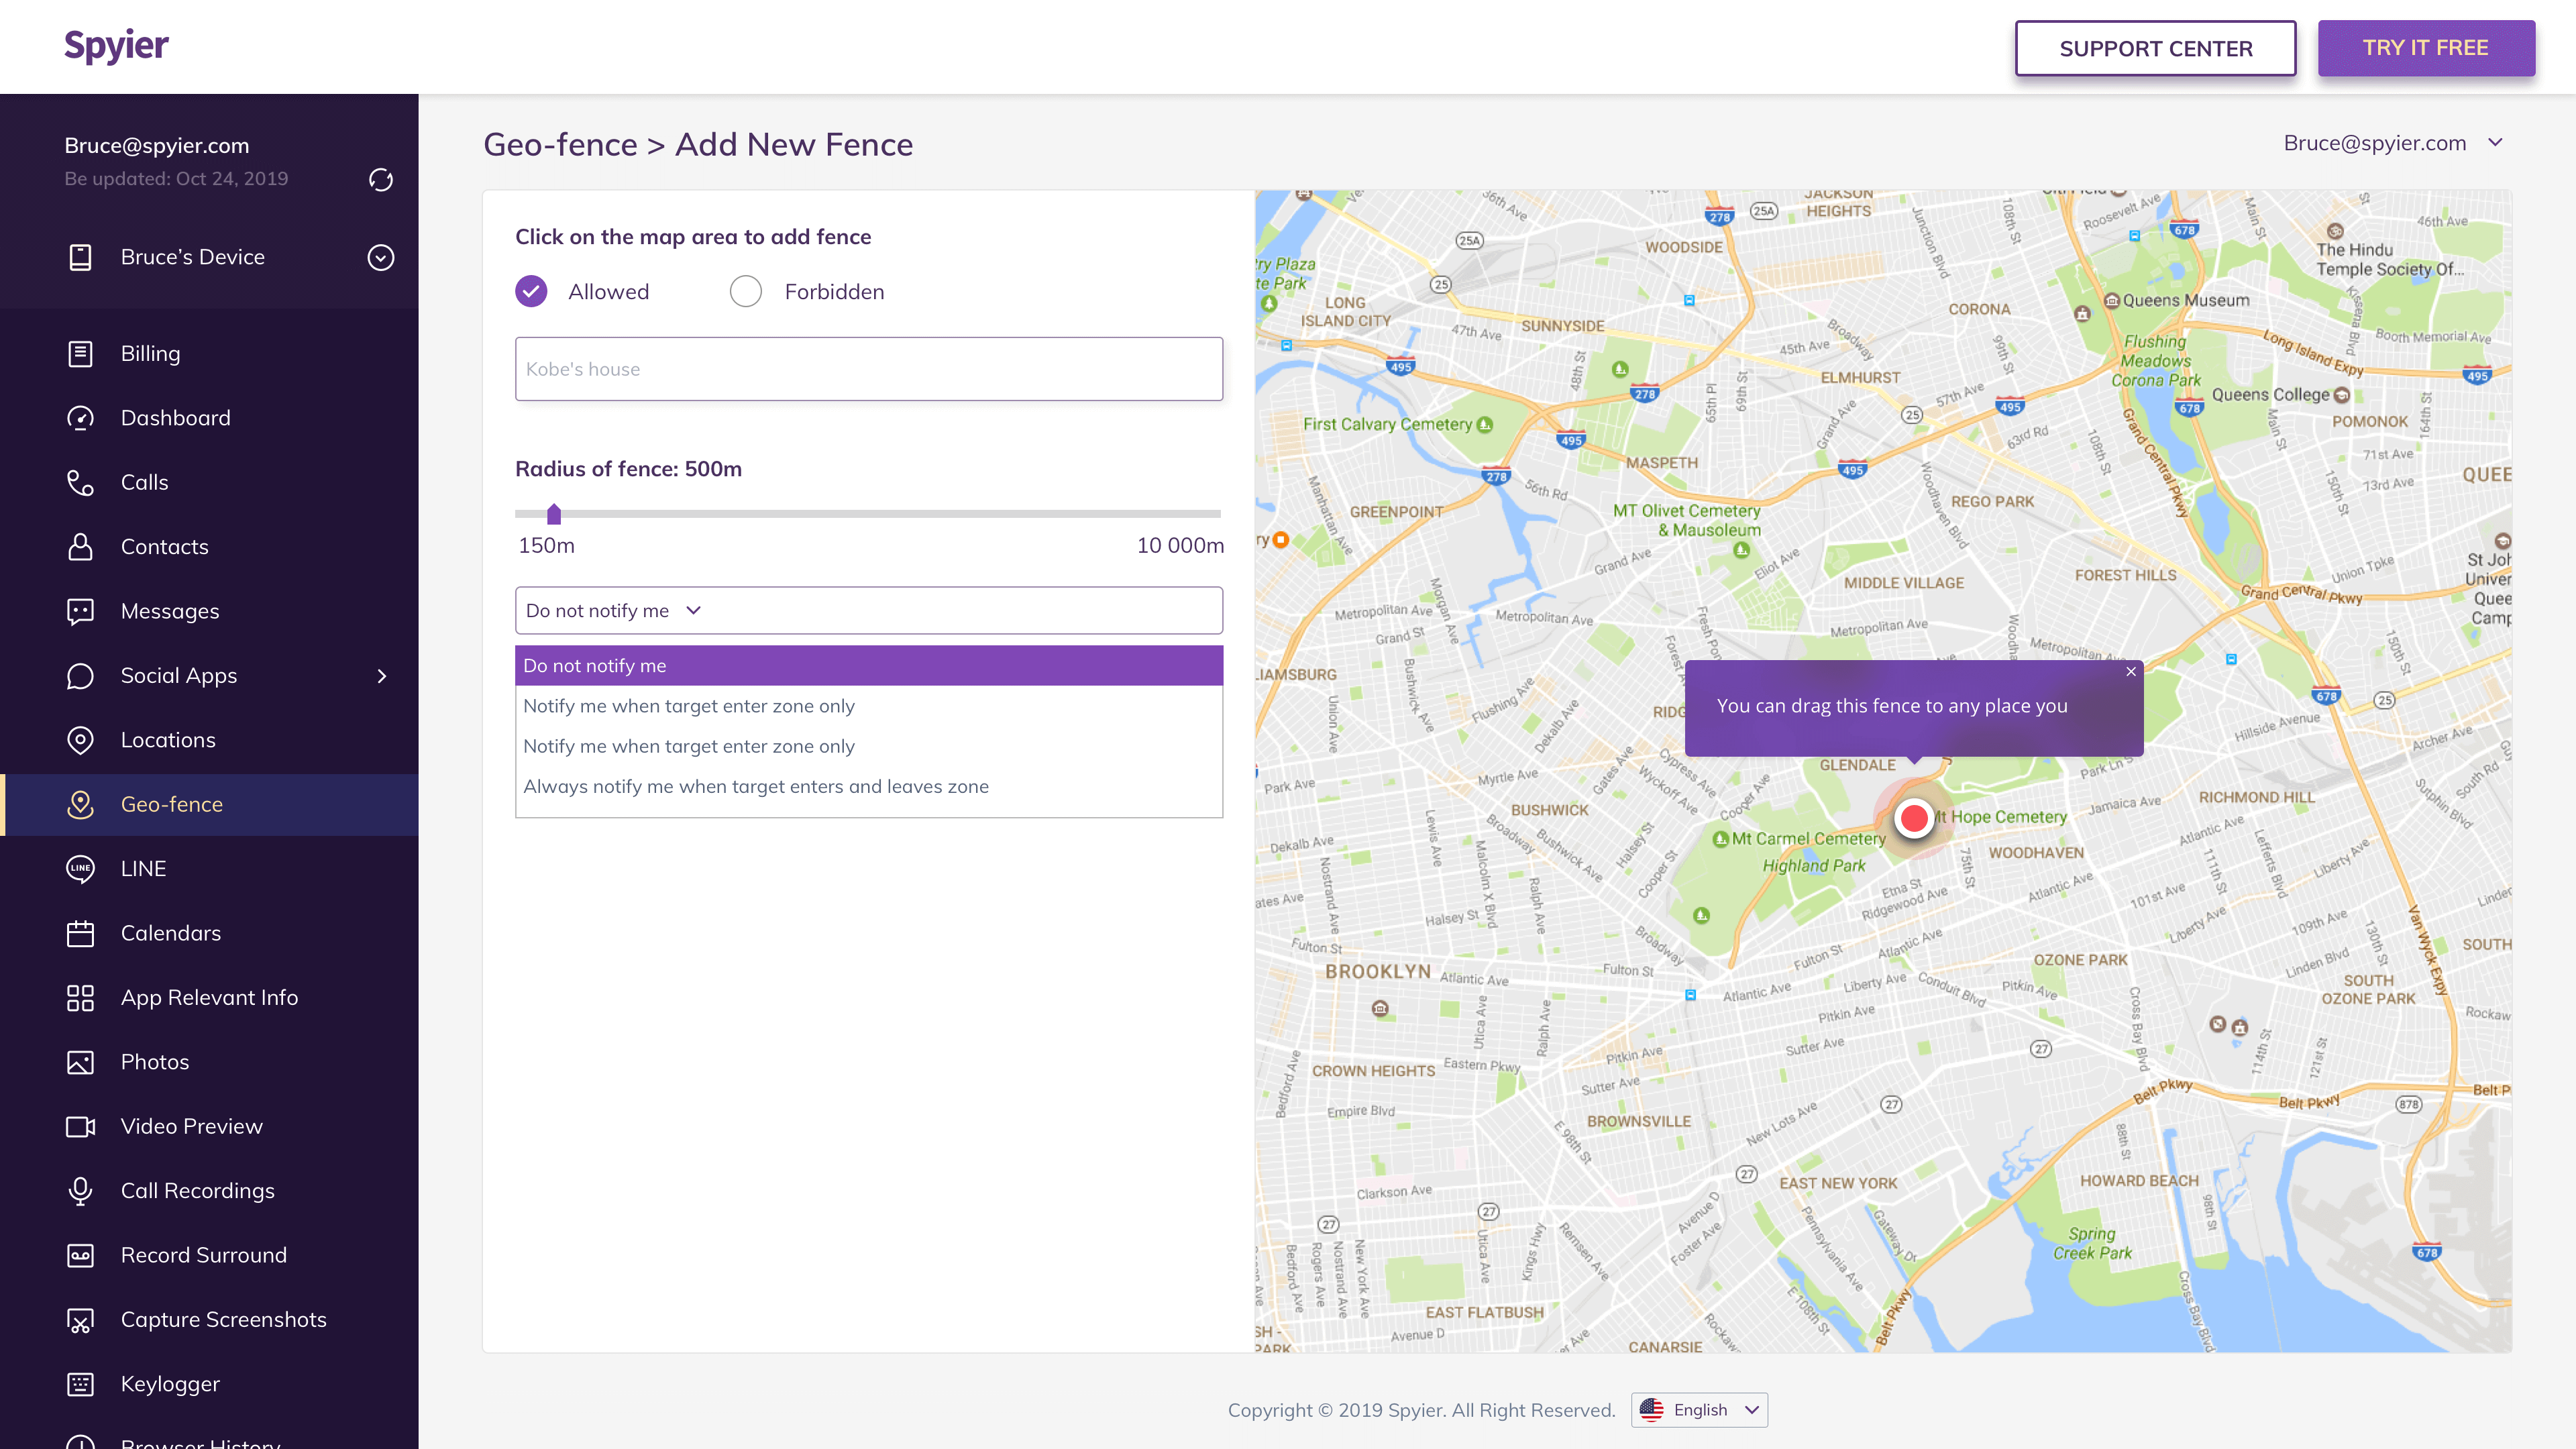
Task: Click the Call Recordings microphone icon
Action: tap(80, 1191)
